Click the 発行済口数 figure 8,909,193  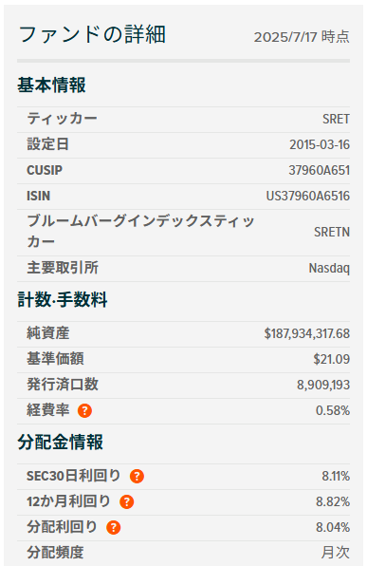tap(323, 385)
